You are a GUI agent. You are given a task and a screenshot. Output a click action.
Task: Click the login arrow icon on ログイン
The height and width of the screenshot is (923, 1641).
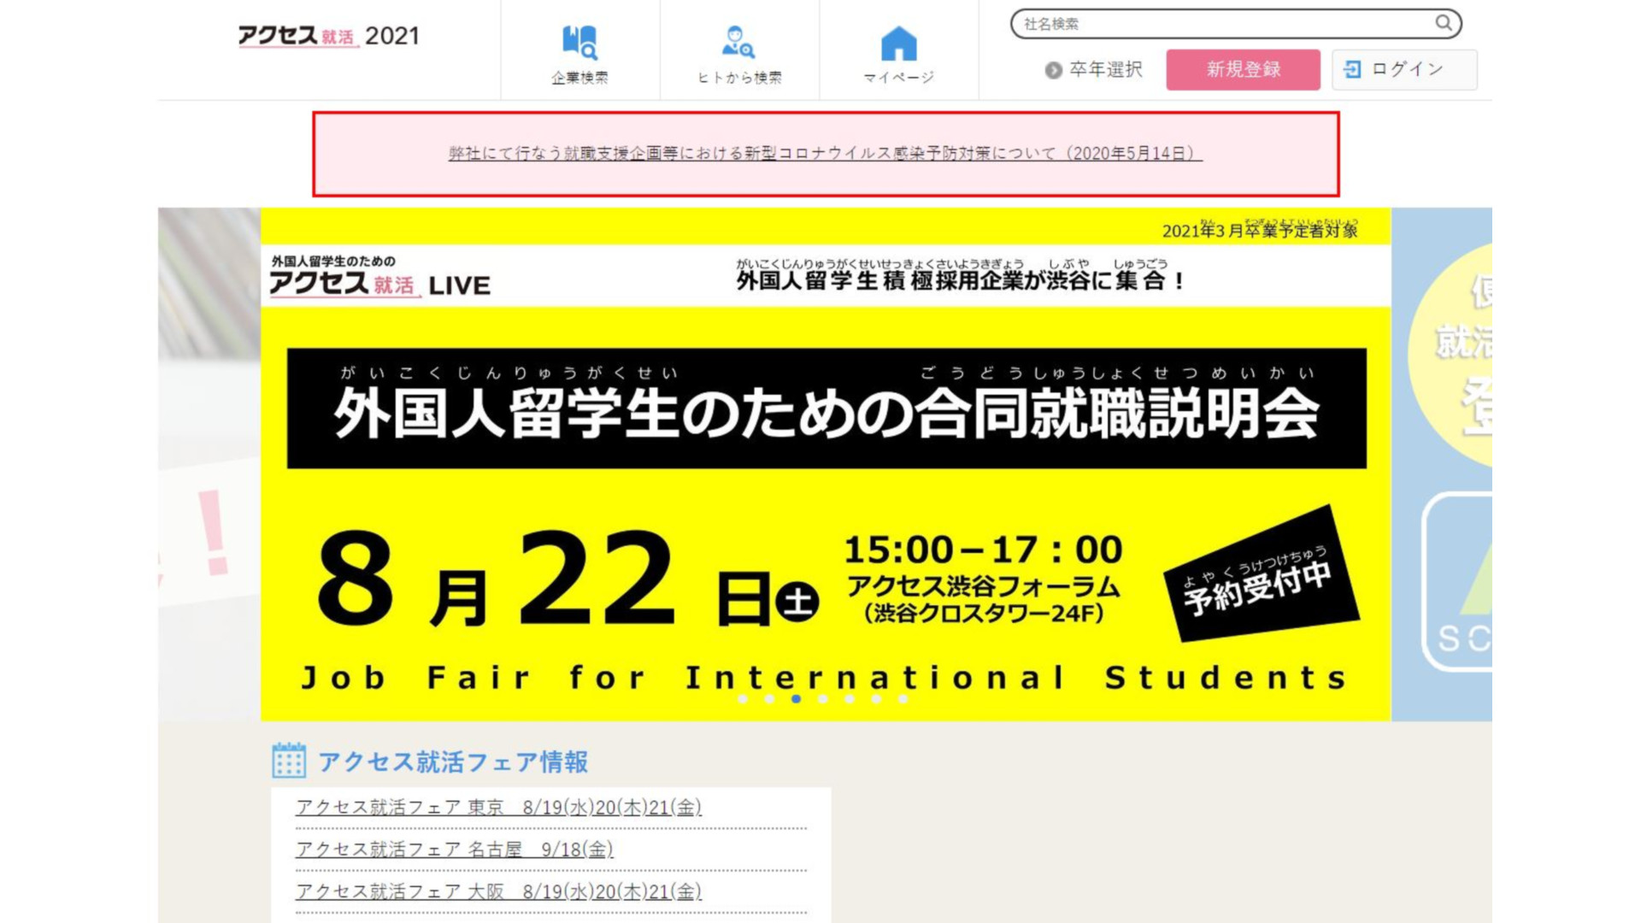(x=1352, y=69)
